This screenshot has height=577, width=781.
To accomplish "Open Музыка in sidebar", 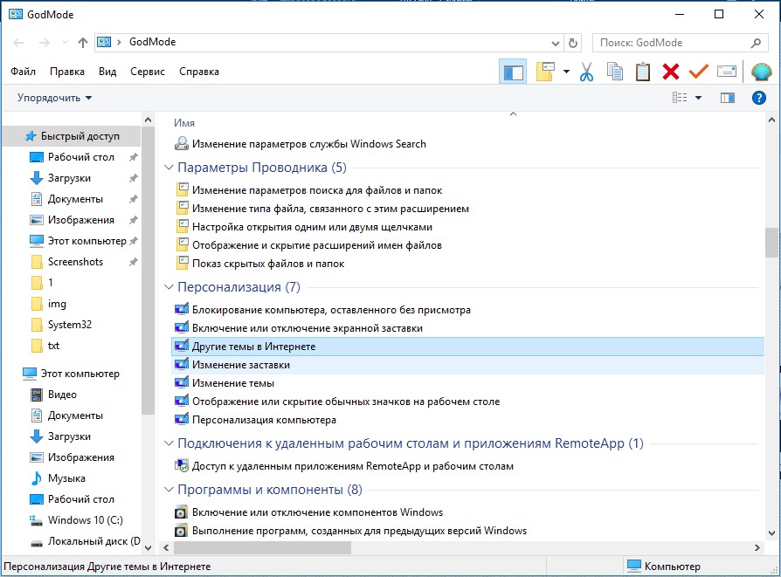I will [x=66, y=478].
